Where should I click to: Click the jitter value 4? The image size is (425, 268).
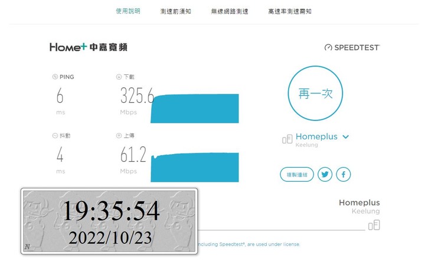coord(60,155)
